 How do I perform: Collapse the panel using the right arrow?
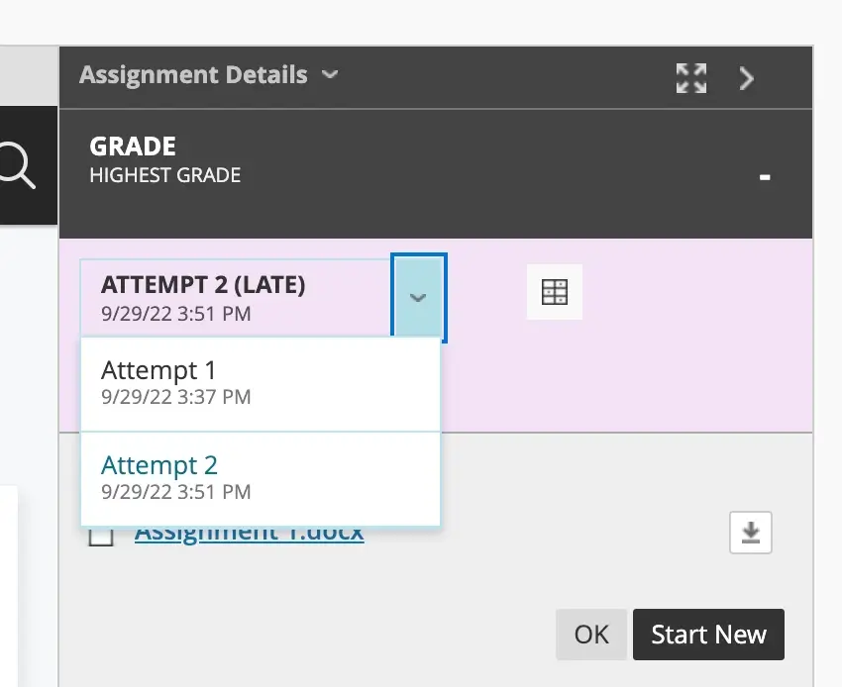coord(747,78)
